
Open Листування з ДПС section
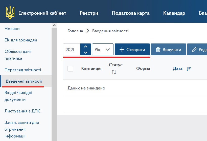pos(23,111)
